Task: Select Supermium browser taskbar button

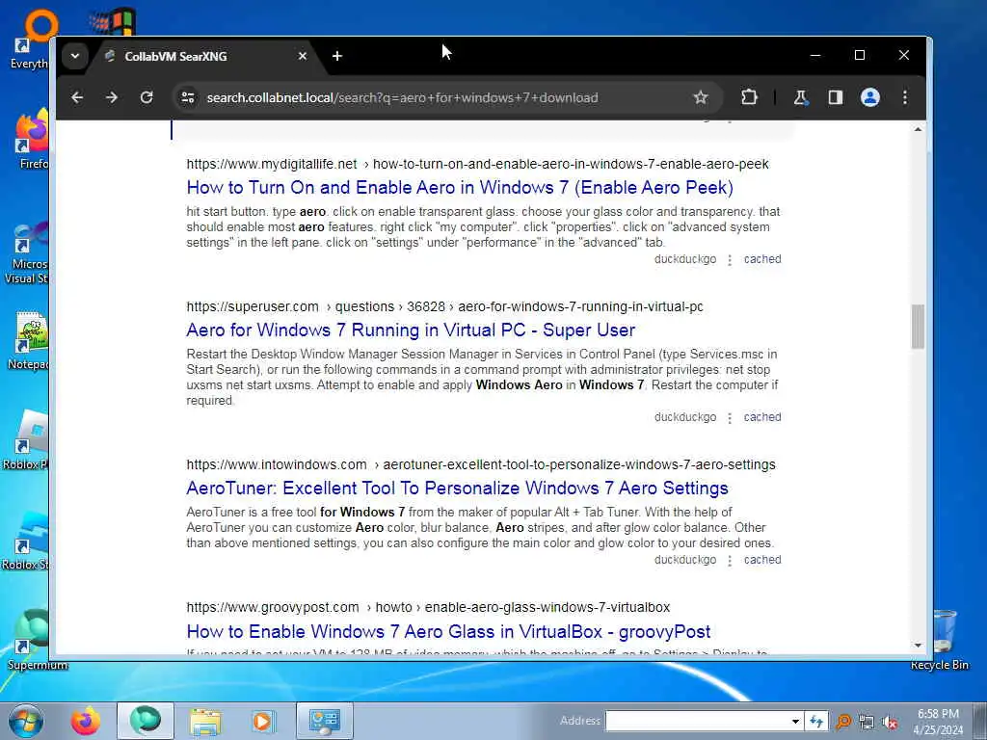Action: pos(146,721)
